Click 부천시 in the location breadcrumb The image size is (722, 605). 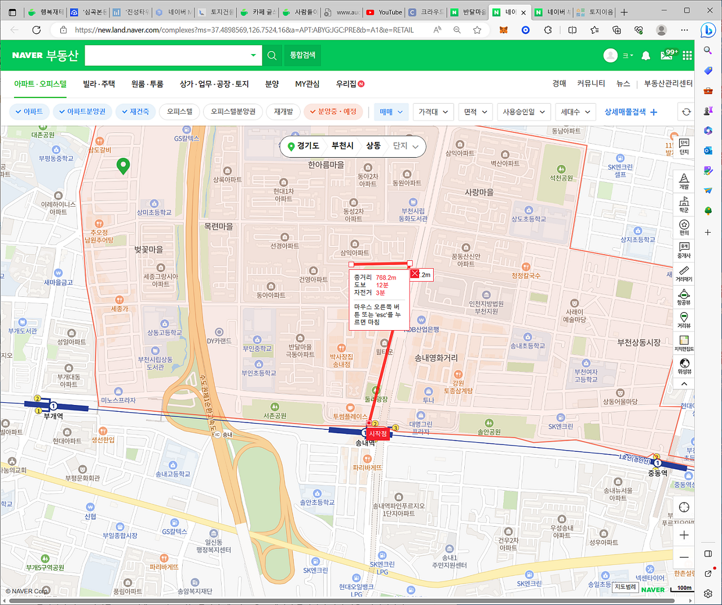[x=342, y=146]
